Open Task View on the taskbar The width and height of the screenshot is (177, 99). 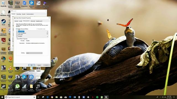point(38,97)
